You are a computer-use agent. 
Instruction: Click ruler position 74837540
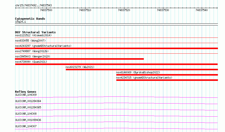(201, 10)
